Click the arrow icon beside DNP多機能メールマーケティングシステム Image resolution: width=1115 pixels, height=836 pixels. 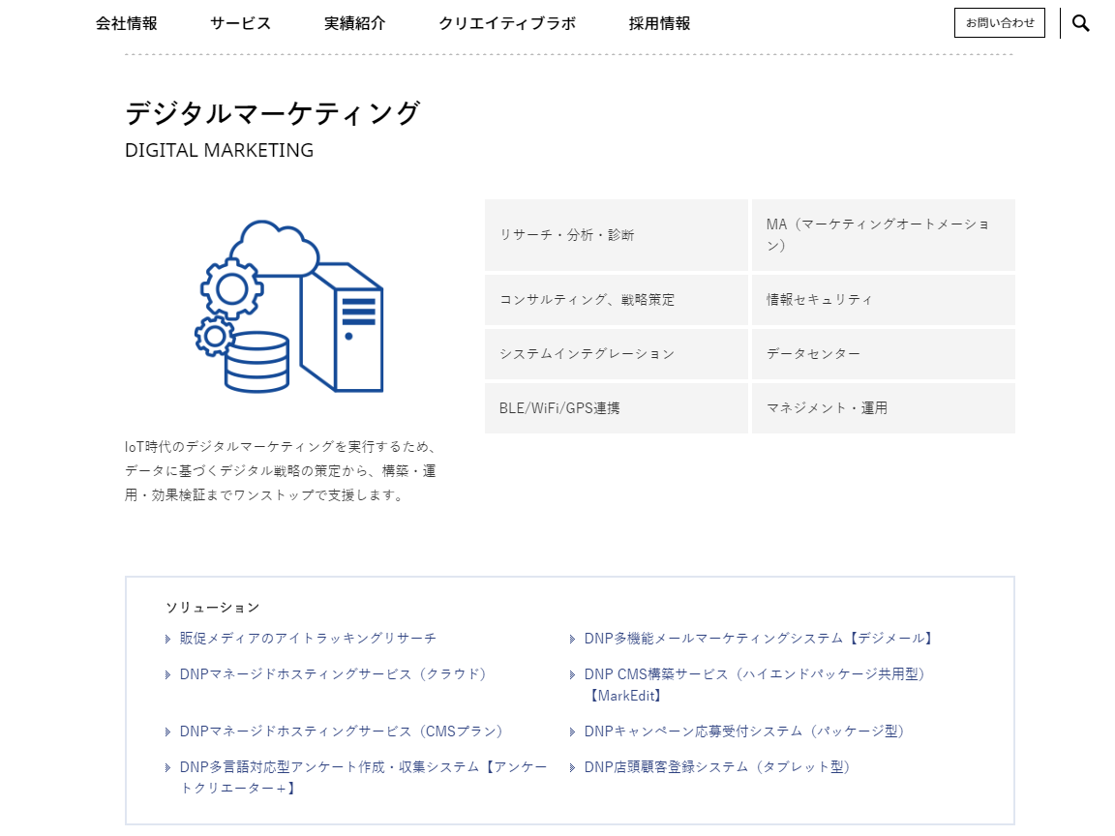click(571, 639)
